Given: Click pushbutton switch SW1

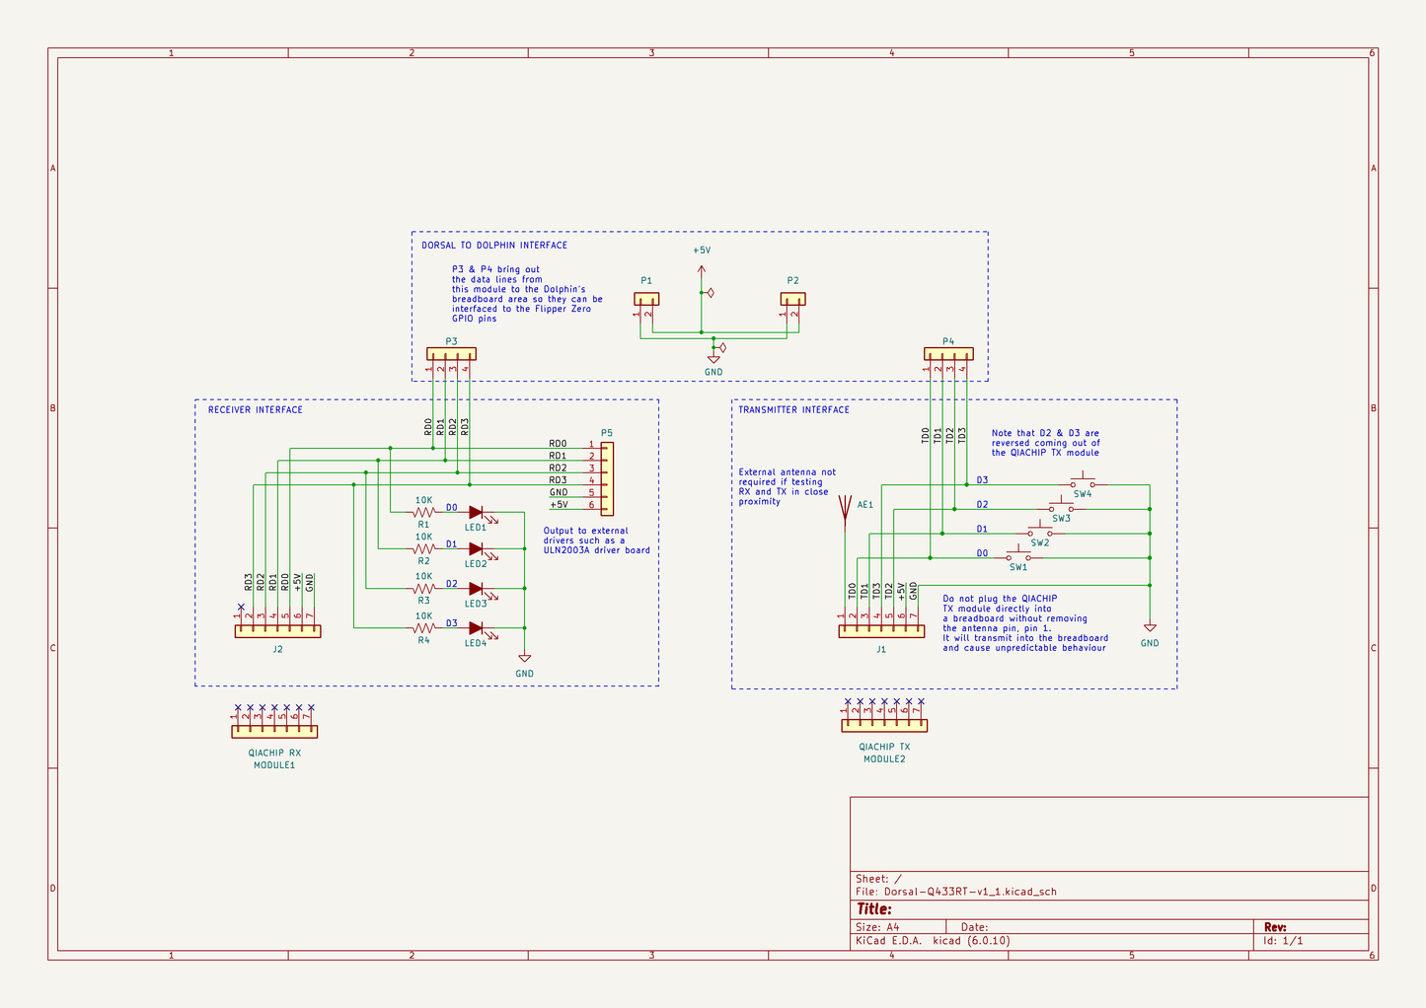Looking at the screenshot, I should (1020, 554).
